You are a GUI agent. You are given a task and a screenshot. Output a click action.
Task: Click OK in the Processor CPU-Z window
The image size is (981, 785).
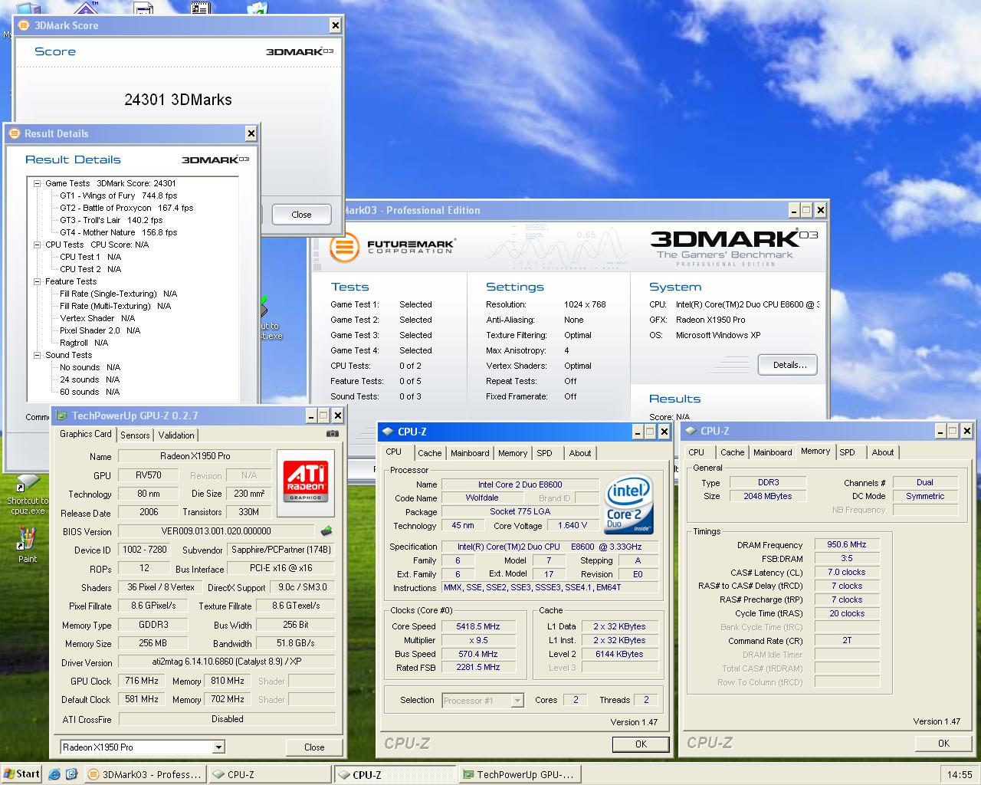[641, 744]
